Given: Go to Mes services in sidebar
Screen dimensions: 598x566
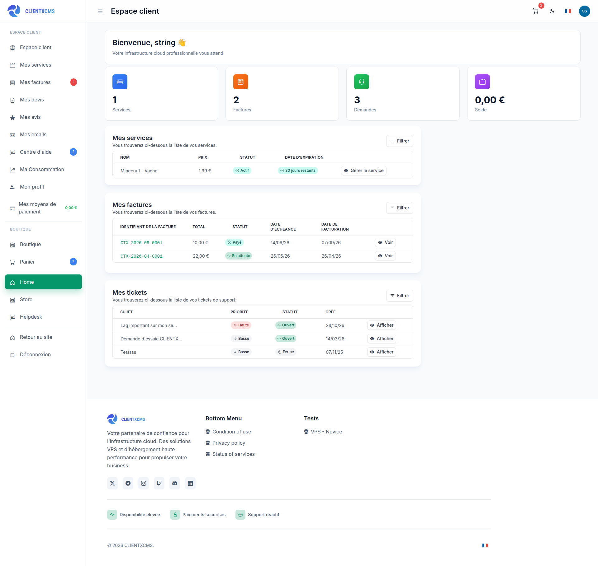Looking at the screenshot, I should point(43,65).
